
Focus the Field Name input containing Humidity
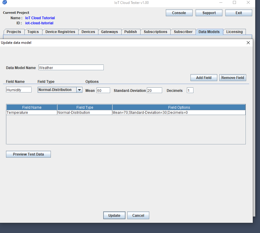[19, 90]
